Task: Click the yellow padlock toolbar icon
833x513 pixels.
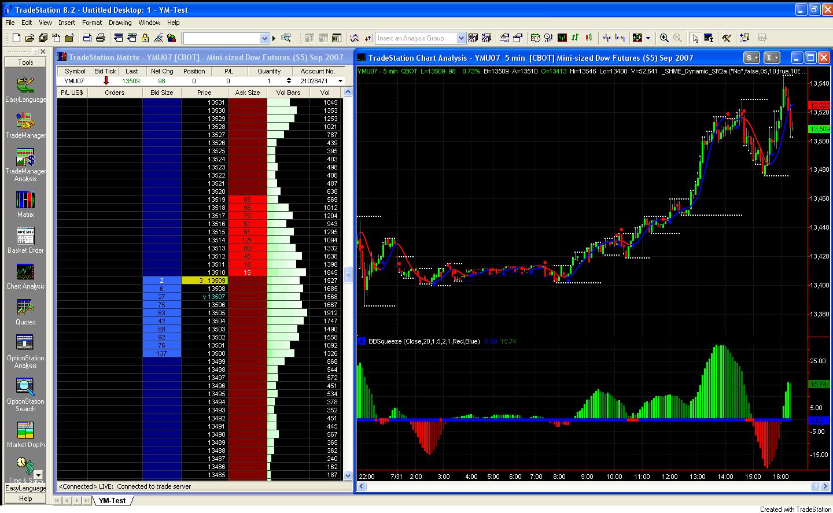Action: click(x=145, y=38)
